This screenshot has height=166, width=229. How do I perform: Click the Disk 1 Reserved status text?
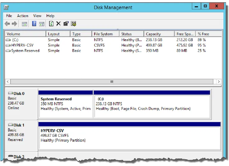click(15, 140)
